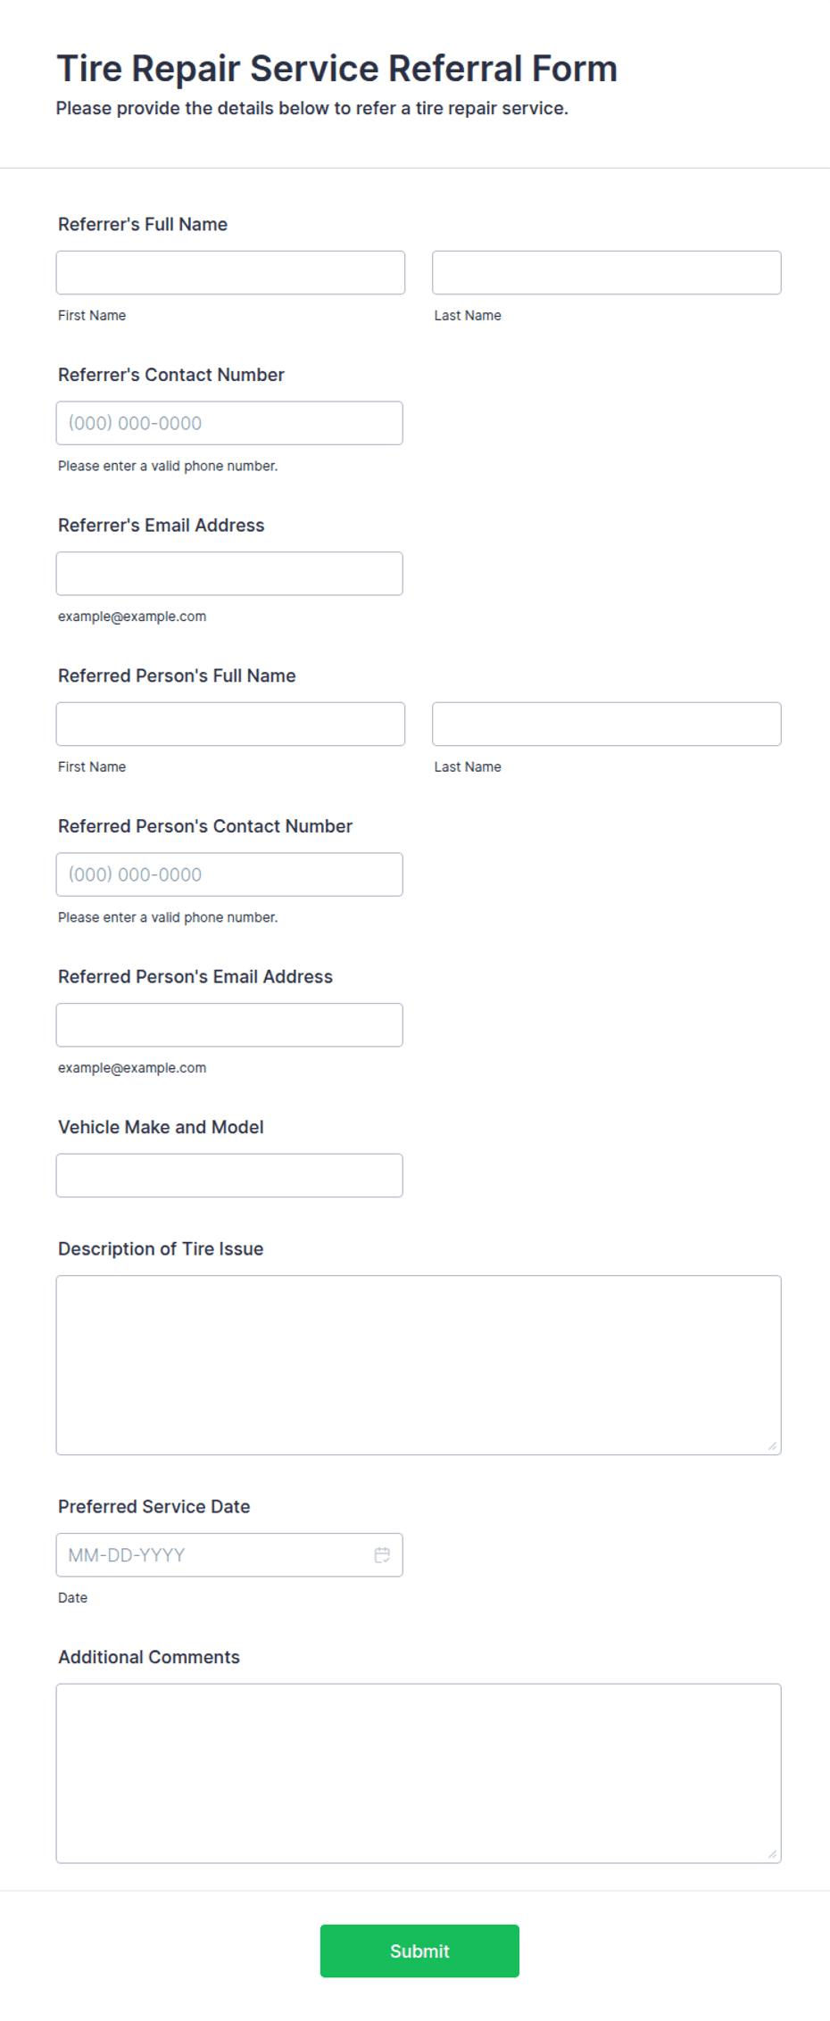Click the Referrer's Full Name label
The width and height of the screenshot is (830, 2021).
point(143,225)
